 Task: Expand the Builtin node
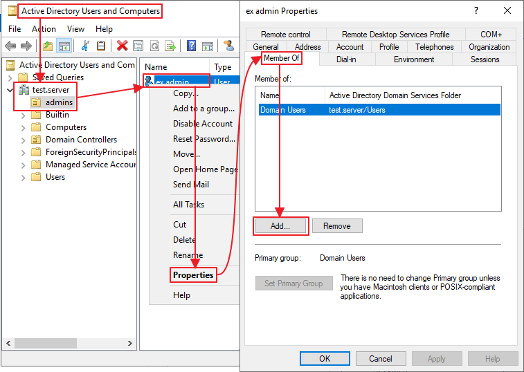[x=23, y=115]
